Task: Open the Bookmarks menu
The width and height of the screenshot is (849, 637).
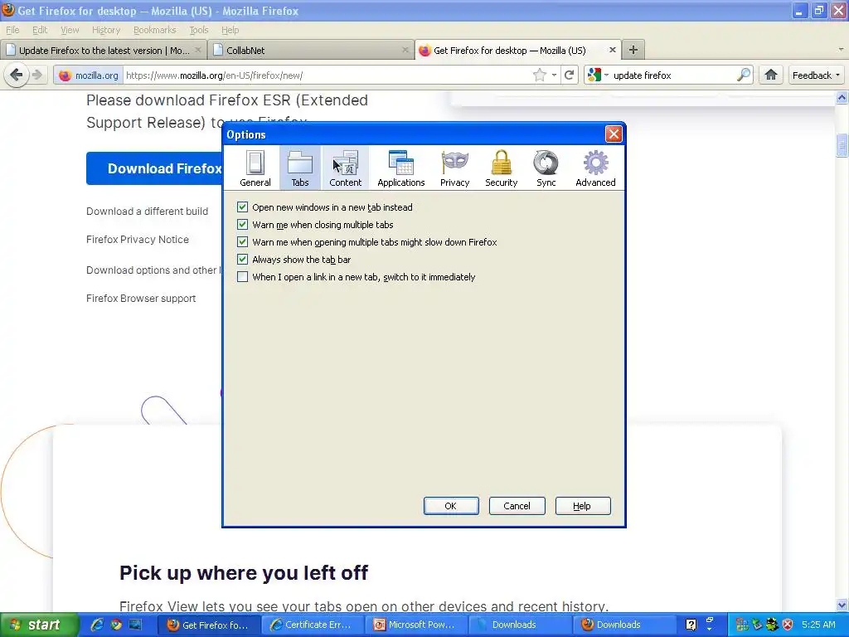Action: click(155, 30)
